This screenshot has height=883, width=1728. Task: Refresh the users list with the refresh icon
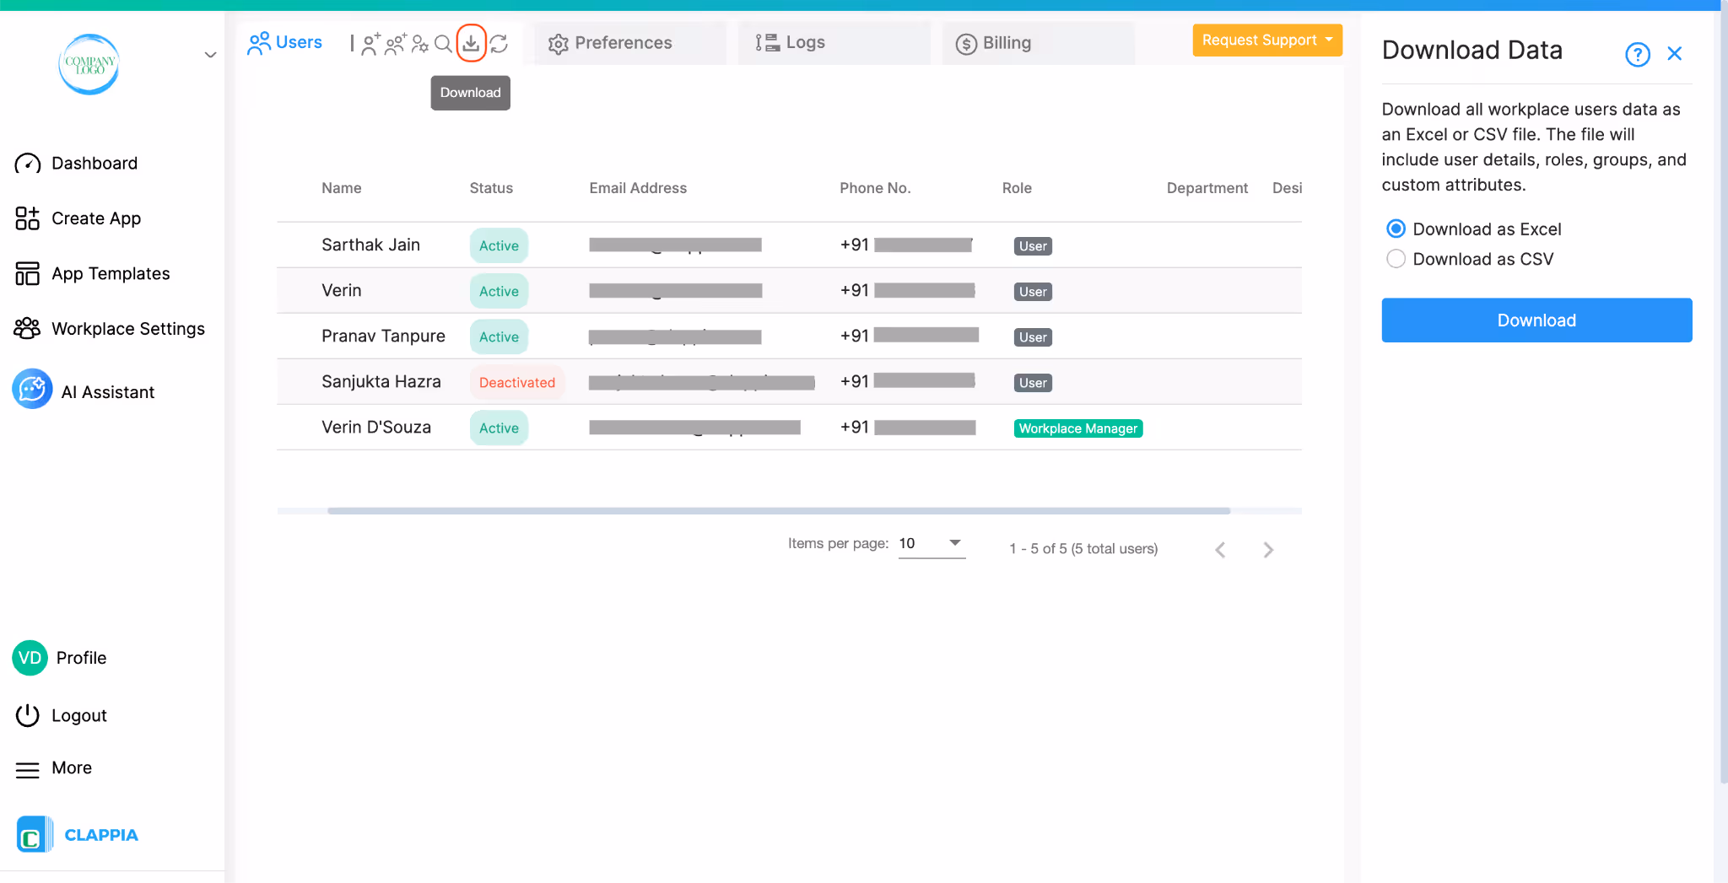point(499,43)
